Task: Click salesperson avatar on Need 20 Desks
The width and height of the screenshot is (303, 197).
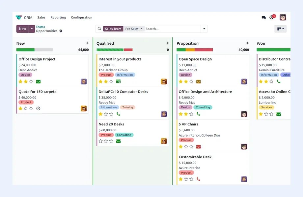Action: pyautogui.click(x=164, y=141)
